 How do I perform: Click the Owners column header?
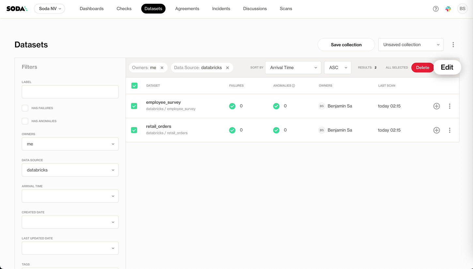point(326,86)
